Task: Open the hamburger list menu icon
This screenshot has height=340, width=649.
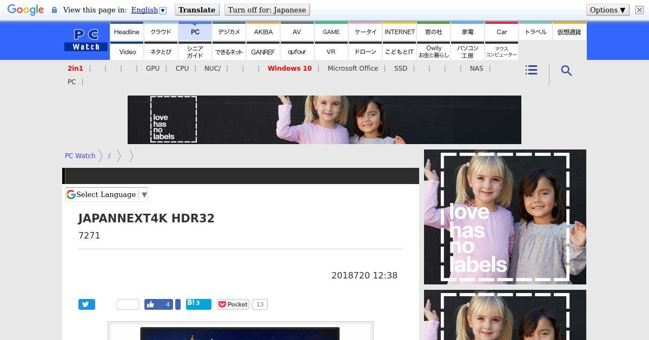Action: 531,70
